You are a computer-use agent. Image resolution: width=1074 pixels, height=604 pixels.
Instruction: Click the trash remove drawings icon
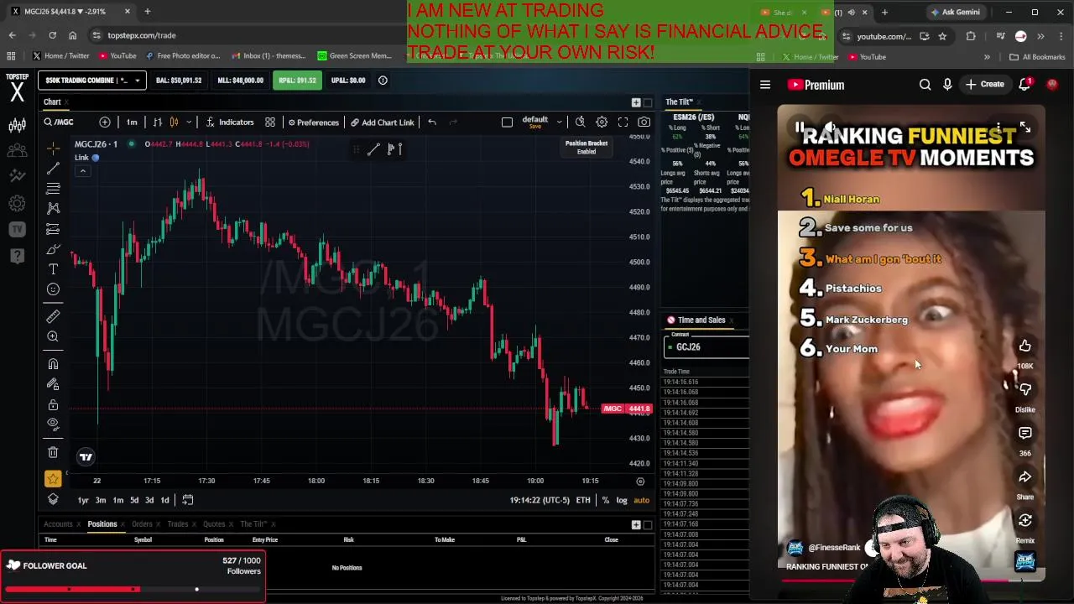[x=53, y=452]
